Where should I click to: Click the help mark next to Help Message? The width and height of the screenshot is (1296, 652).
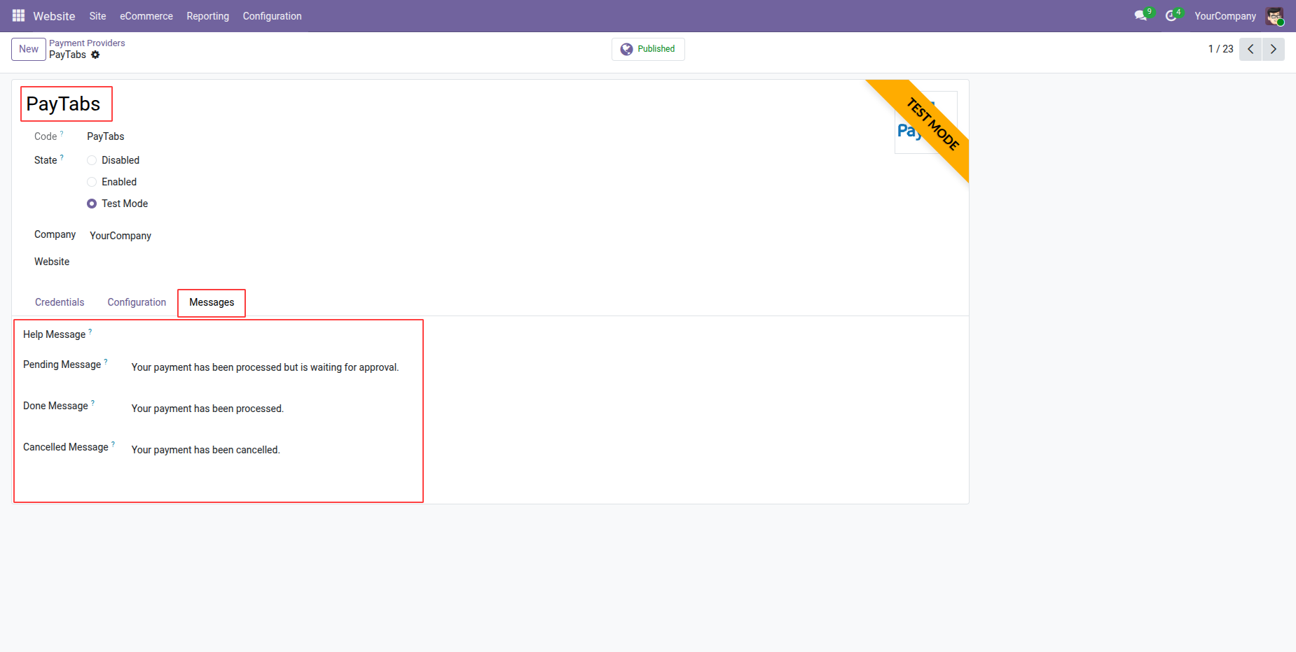tap(90, 331)
